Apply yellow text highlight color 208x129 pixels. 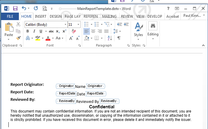(38, 38)
